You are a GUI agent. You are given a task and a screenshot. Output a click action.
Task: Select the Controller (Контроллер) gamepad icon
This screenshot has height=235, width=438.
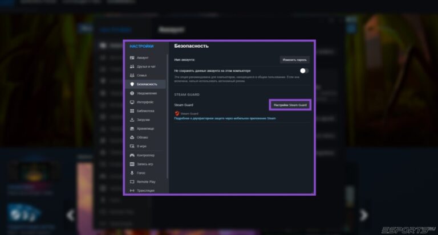132,155
